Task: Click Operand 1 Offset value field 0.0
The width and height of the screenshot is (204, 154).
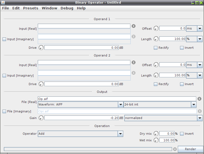Action: pyautogui.click(x=173, y=28)
